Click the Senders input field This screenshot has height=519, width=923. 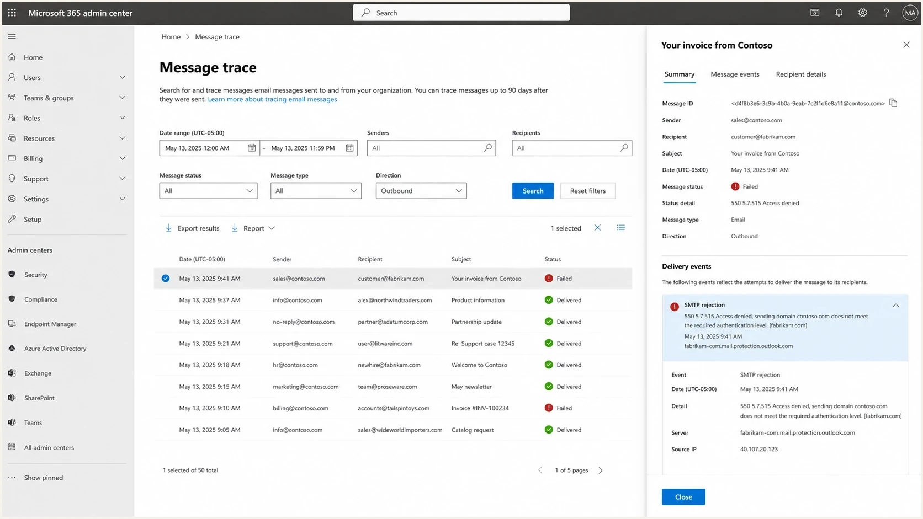431,148
